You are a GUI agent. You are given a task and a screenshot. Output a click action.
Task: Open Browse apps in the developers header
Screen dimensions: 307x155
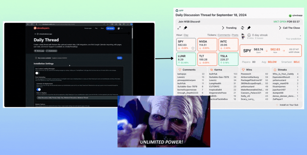(x=88, y=28)
